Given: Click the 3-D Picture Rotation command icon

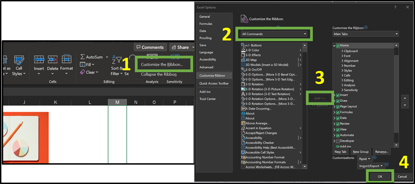Looking at the screenshot, I should (x=243, y=89).
